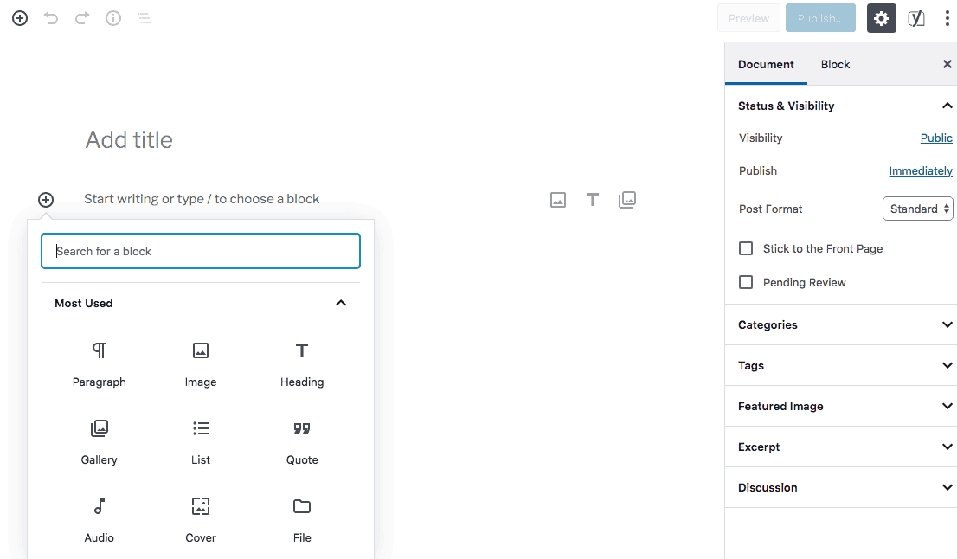Click the Start writing paragraph placeholder
The width and height of the screenshot is (957, 559).
(x=202, y=199)
